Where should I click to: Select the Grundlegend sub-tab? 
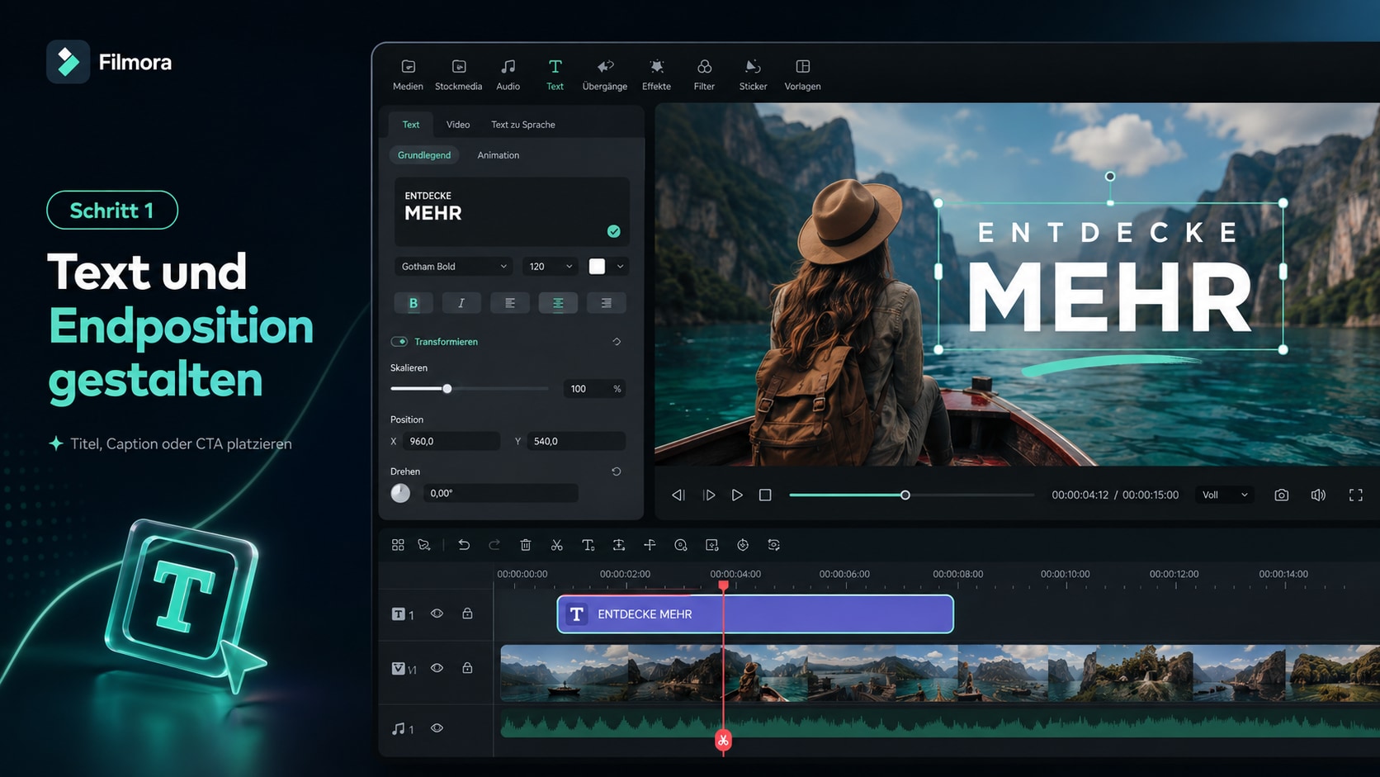tap(424, 155)
